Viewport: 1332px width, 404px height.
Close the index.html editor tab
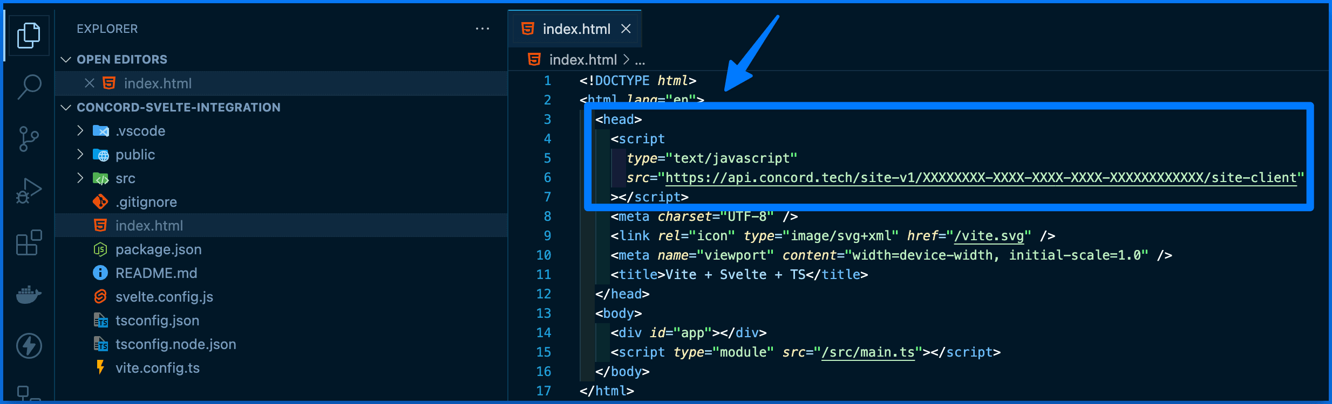click(x=626, y=29)
